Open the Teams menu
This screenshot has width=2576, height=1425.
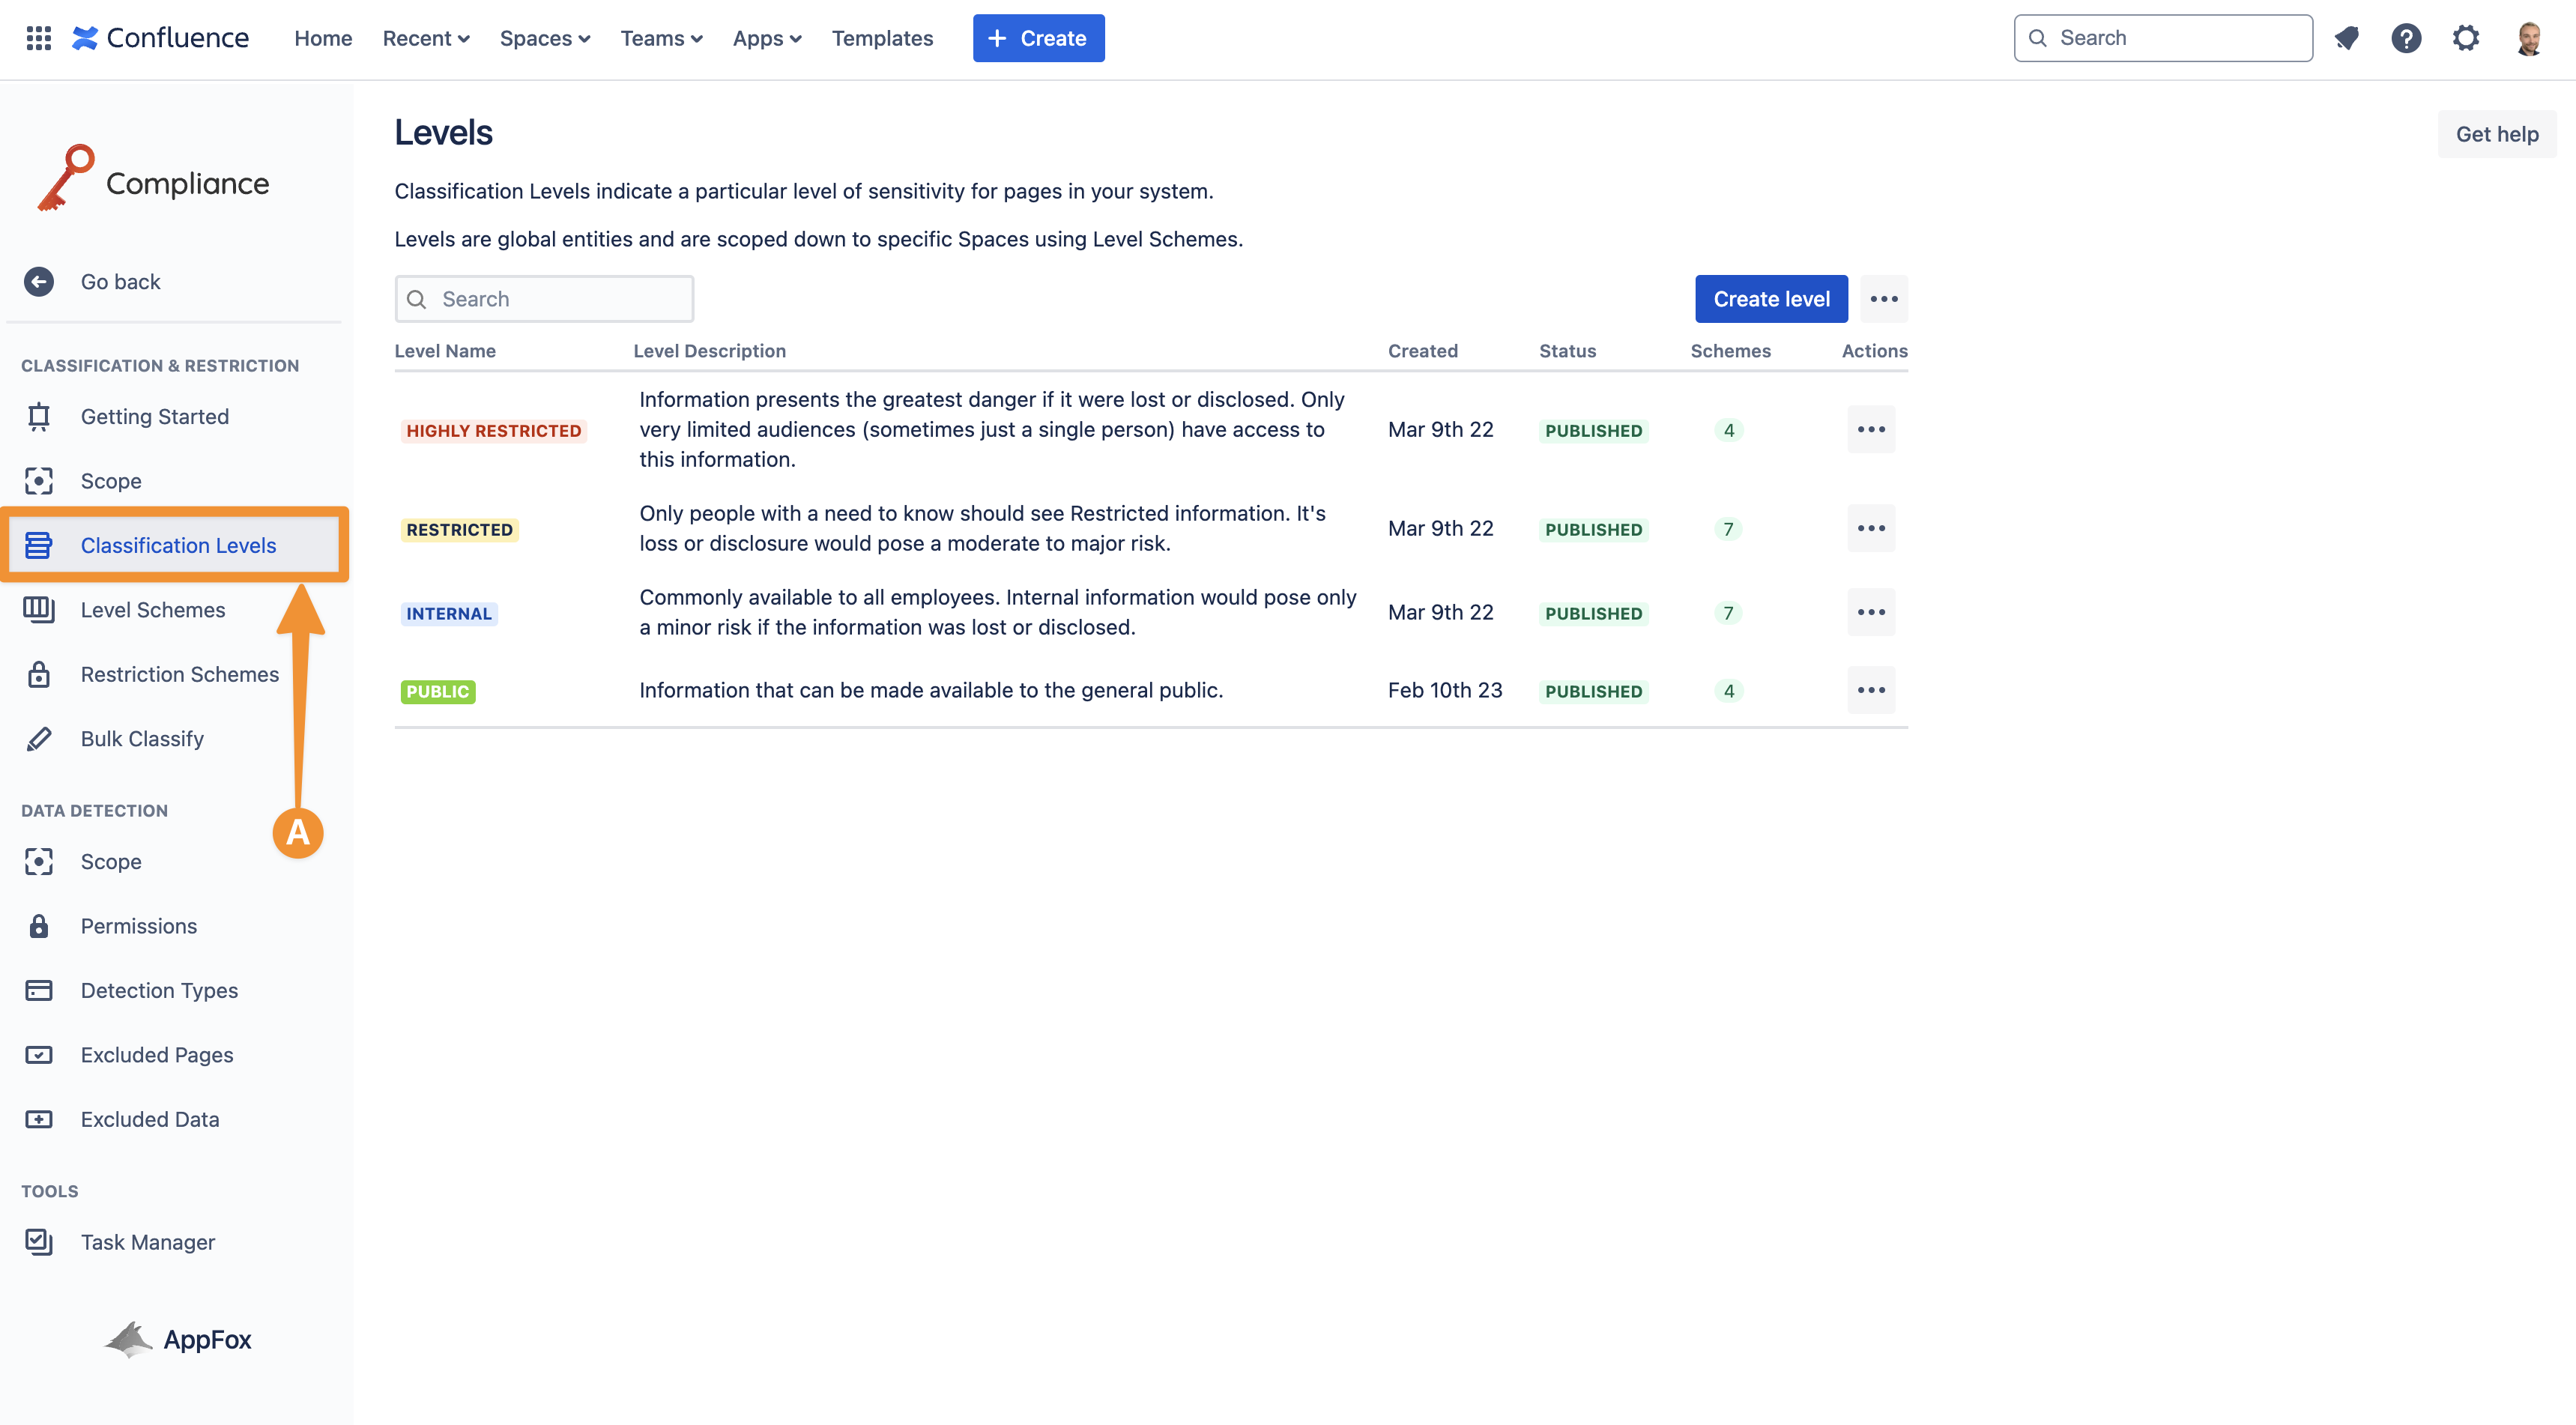(x=660, y=38)
